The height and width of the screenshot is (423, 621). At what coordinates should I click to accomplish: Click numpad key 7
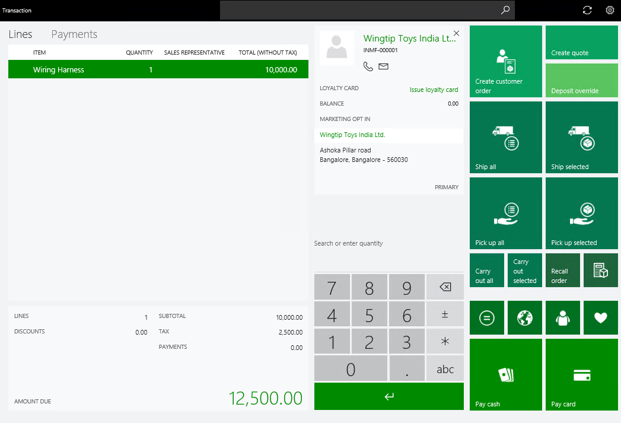click(332, 287)
